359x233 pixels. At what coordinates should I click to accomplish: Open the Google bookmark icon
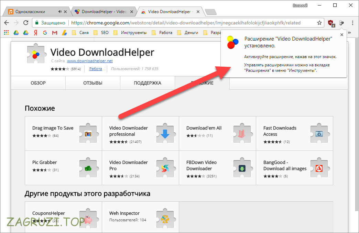coord(45,33)
